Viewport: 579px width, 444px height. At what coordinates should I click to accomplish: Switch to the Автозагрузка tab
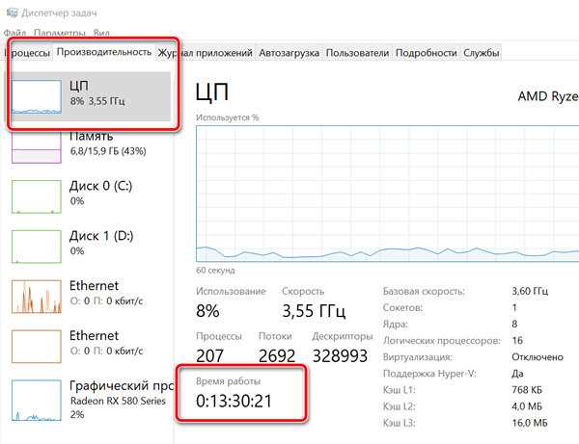(289, 53)
